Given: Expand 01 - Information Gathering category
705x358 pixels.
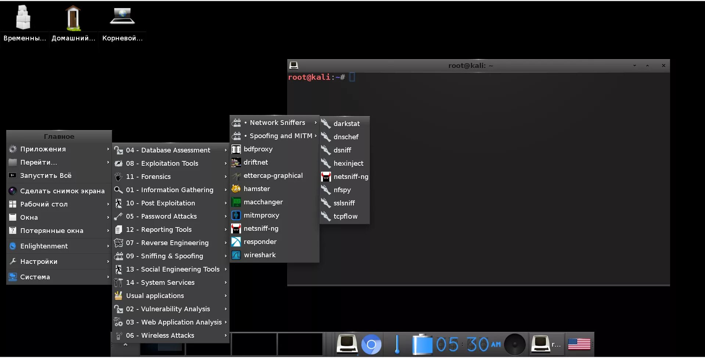Looking at the screenshot, I should (x=171, y=190).
